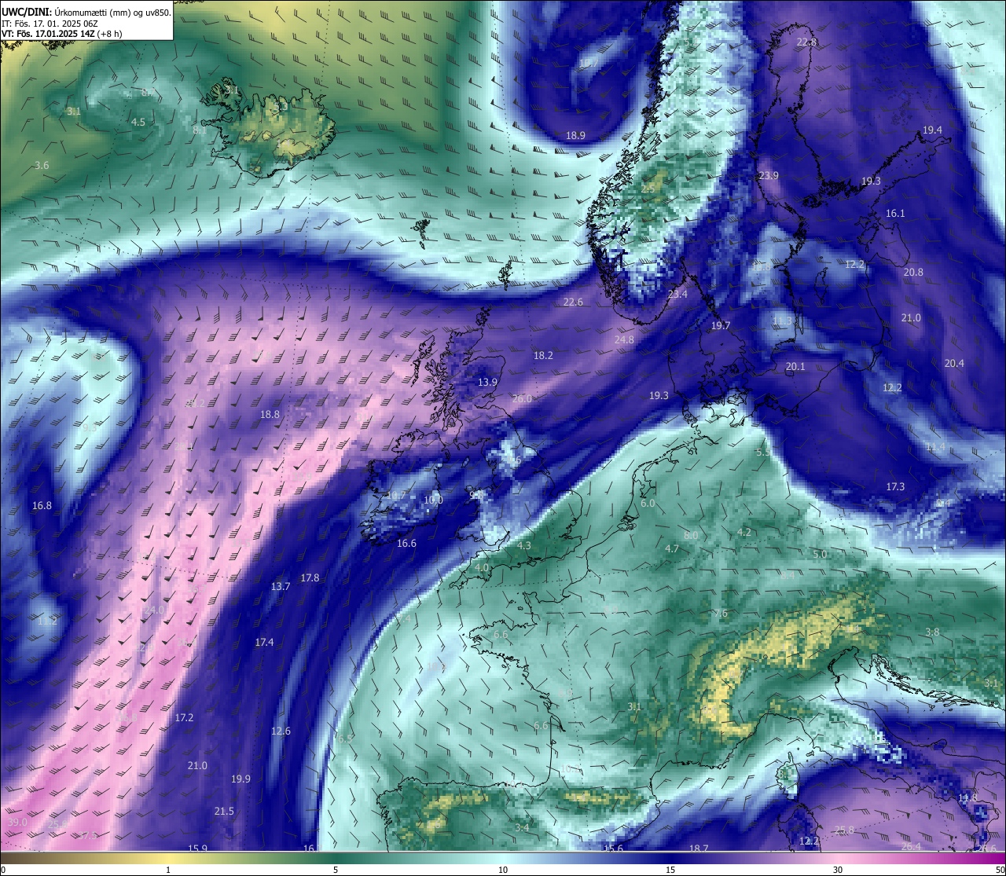Click the 19.7 value on the map
Viewport: 1006px width, 876px height.
click(x=721, y=326)
